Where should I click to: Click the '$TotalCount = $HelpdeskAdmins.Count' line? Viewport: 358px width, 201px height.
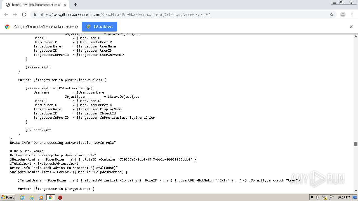(44, 164)
